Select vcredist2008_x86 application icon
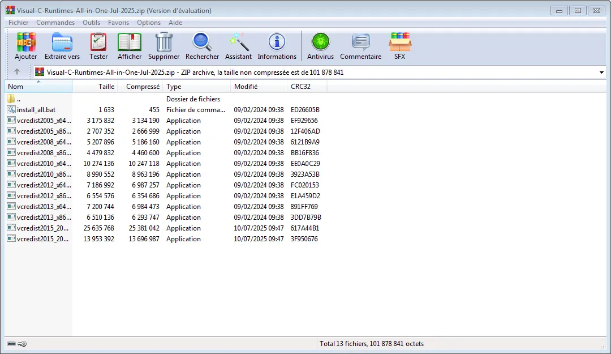This screenshot has height=354, width=611. tap(11, 152)
